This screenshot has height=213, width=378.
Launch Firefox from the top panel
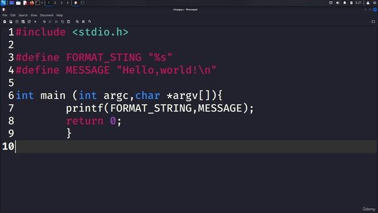tap(31, 3)
